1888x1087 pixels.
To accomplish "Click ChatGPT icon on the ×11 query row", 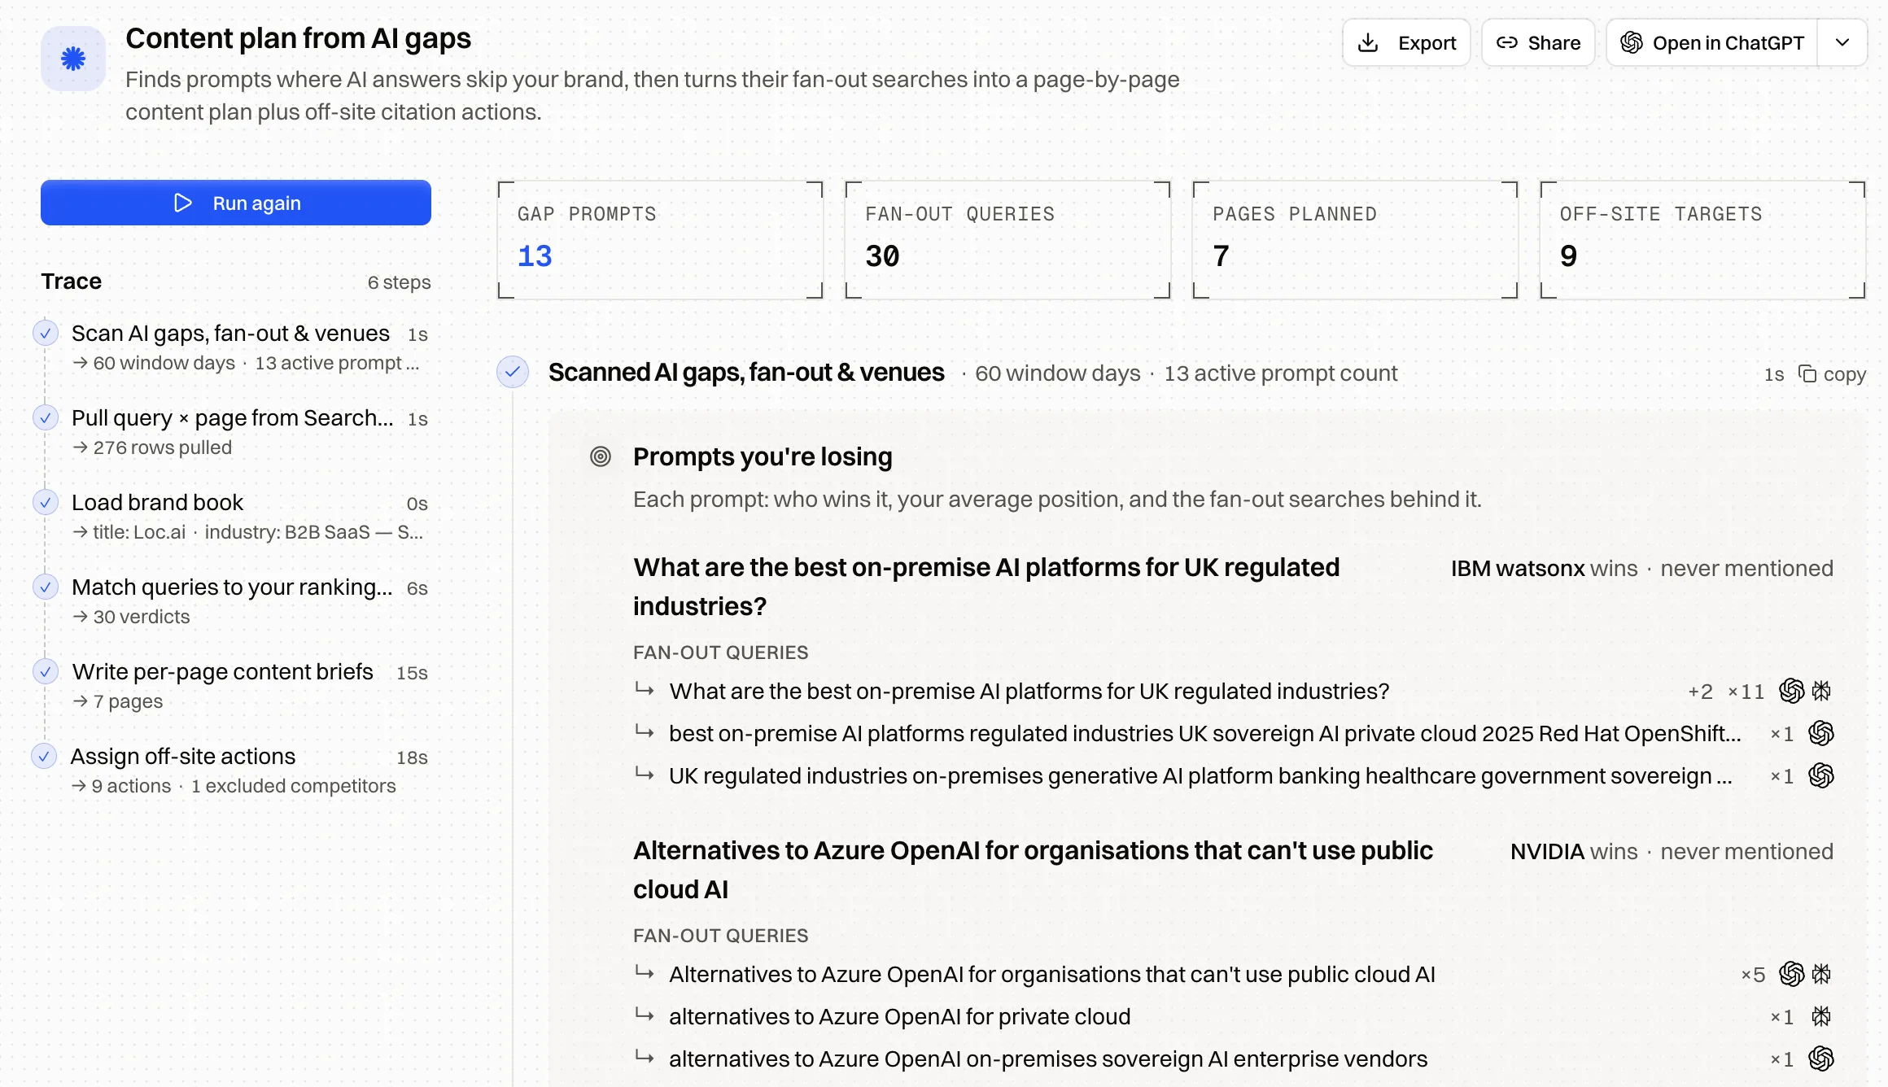I will (x=1792, y=691).
